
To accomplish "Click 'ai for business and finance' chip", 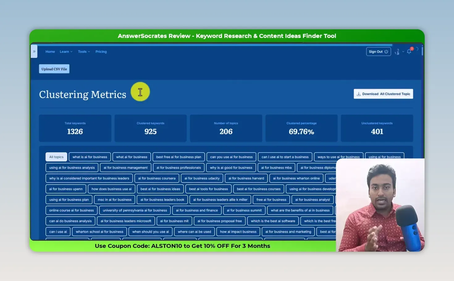I will click(197, 210).
